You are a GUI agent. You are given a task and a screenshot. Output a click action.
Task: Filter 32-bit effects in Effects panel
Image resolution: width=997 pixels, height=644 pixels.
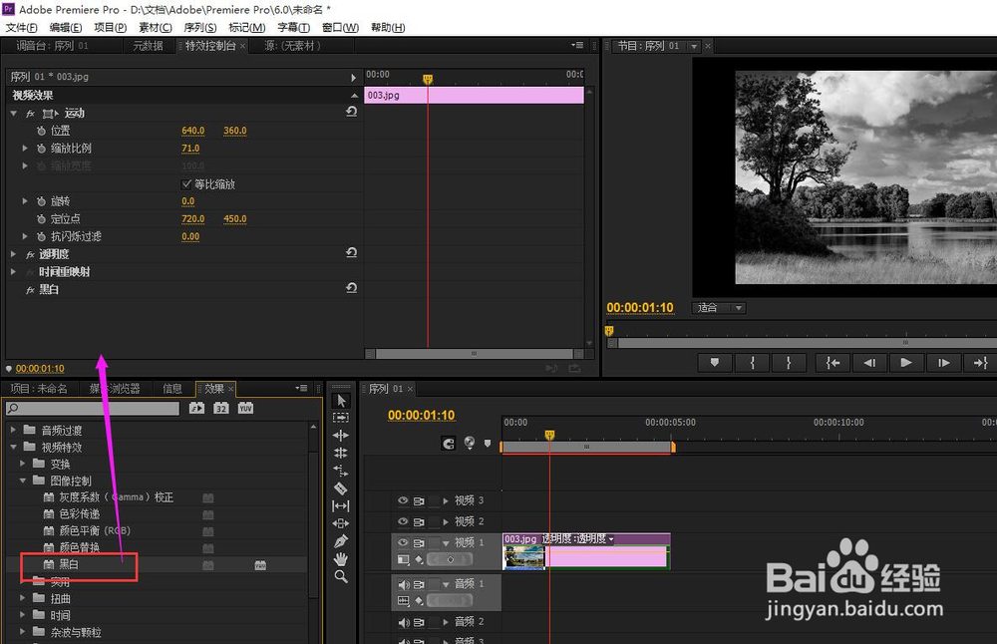click(x=220, y=408)
